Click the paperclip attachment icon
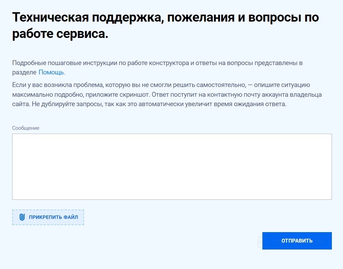The image size is (343, 269). pos(22,217)
